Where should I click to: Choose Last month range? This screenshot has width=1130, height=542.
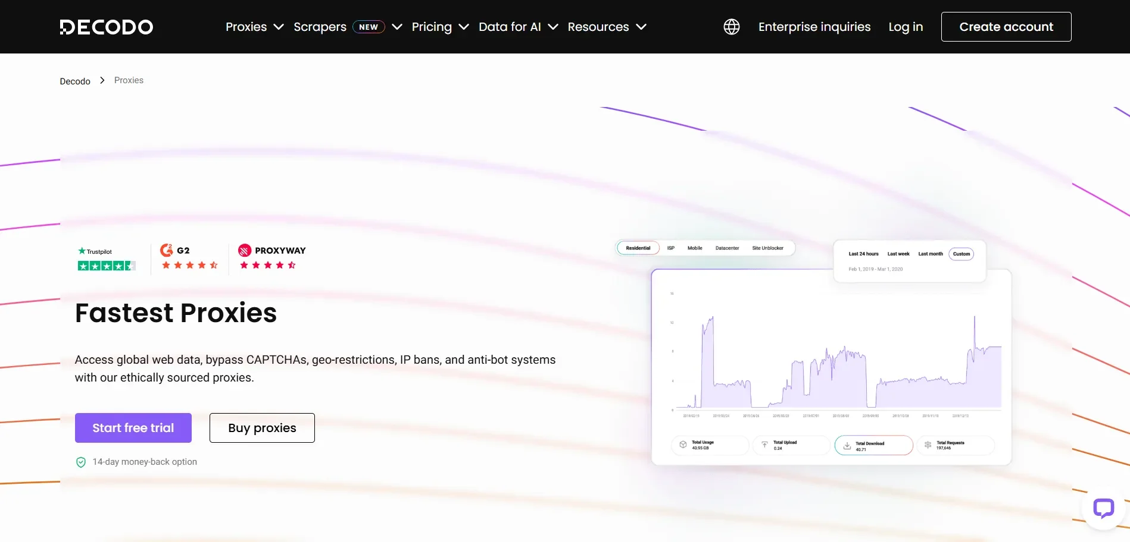click(x=931, y=254)
